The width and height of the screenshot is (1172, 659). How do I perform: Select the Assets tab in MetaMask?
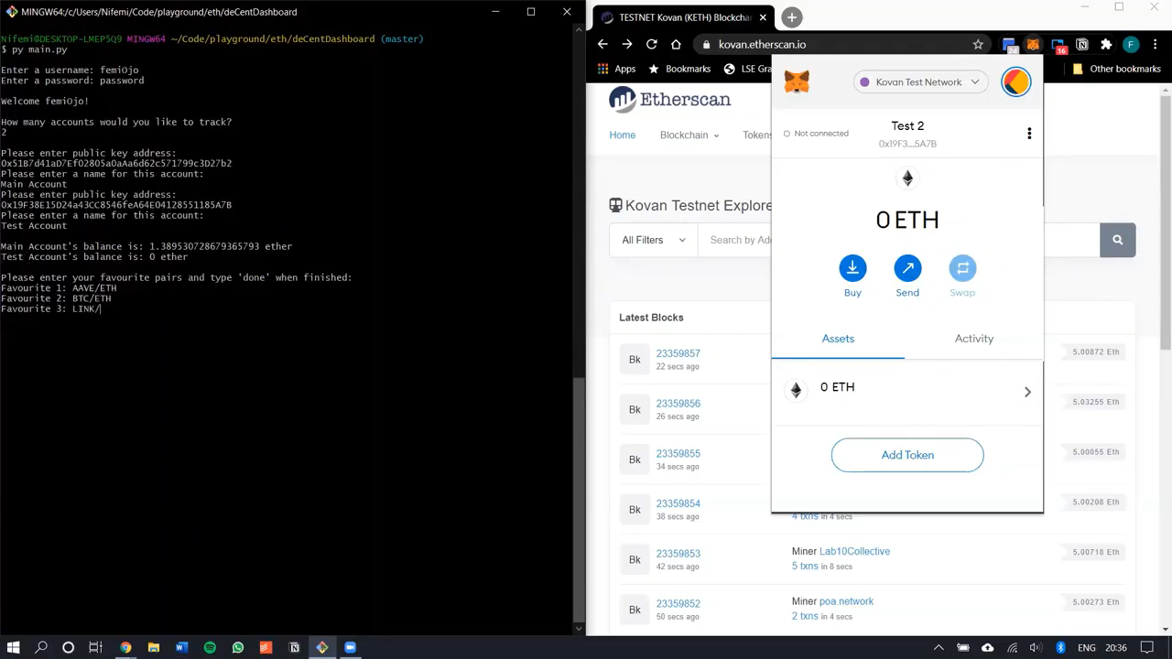pyautogui.click(x=838, y=339)
